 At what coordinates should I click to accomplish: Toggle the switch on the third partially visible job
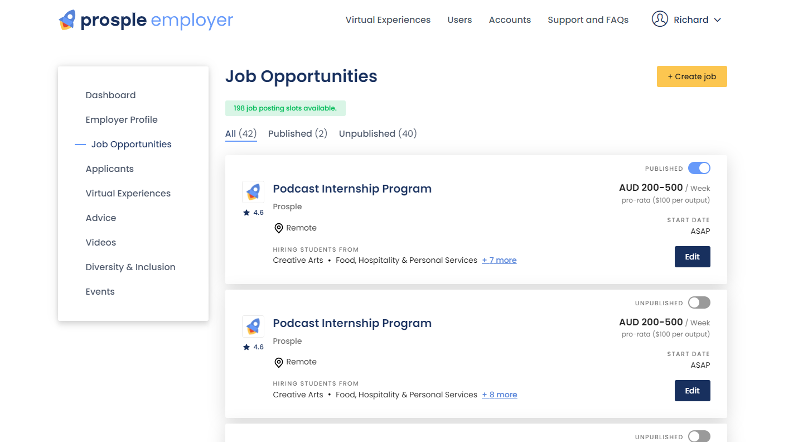[699, 436]
